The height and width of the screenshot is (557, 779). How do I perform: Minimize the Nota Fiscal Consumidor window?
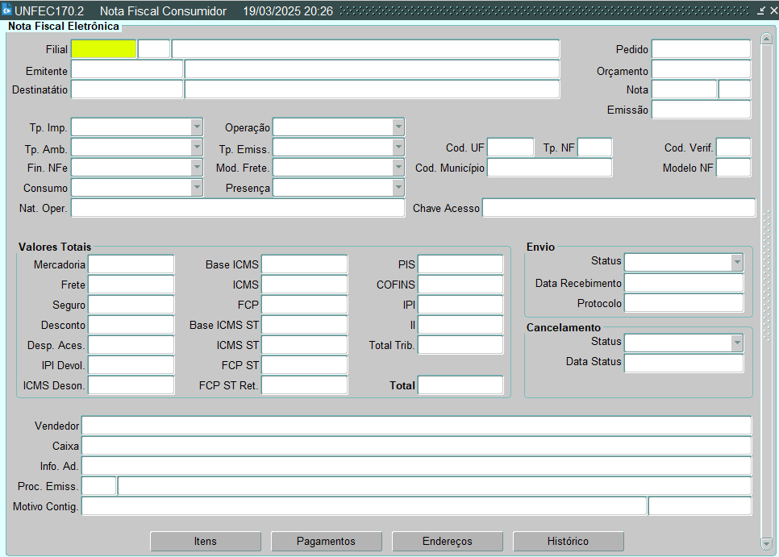click(x=761, y=11)
